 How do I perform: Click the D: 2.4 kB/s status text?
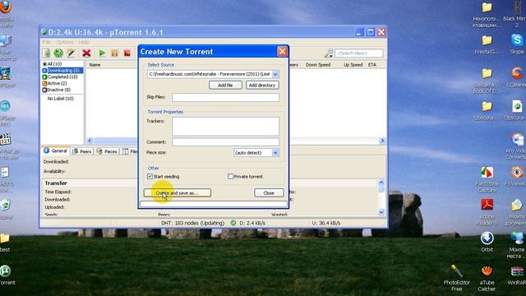[252, 223]
